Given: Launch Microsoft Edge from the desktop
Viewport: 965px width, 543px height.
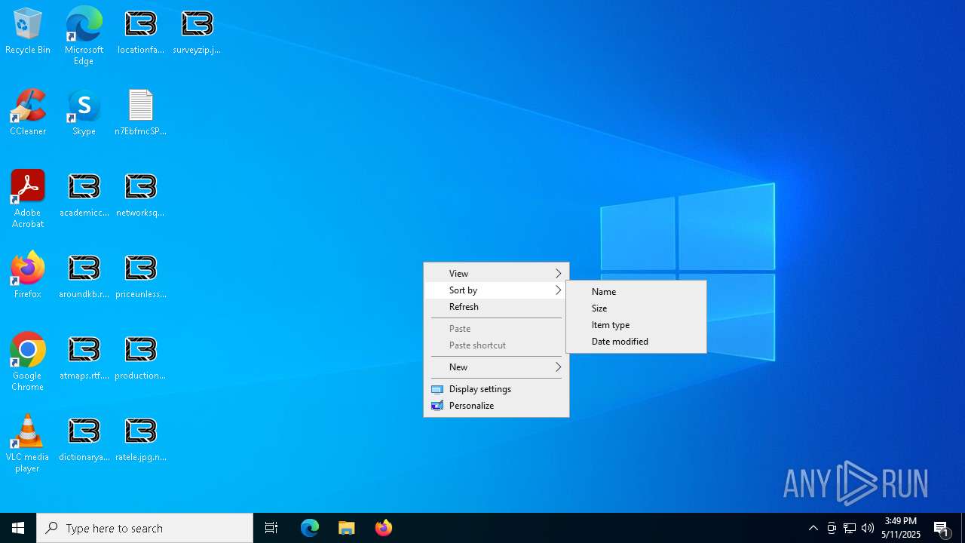Looking at the screenshot, I should click(x=84, y=35).
